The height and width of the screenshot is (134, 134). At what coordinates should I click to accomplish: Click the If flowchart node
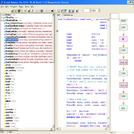(x=123, y=39)
